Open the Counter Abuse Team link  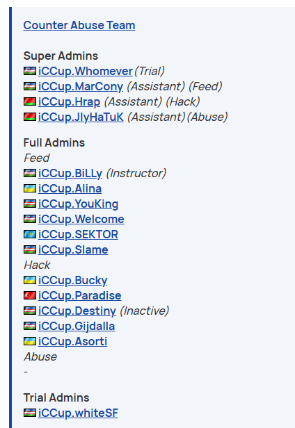point(79,26)
